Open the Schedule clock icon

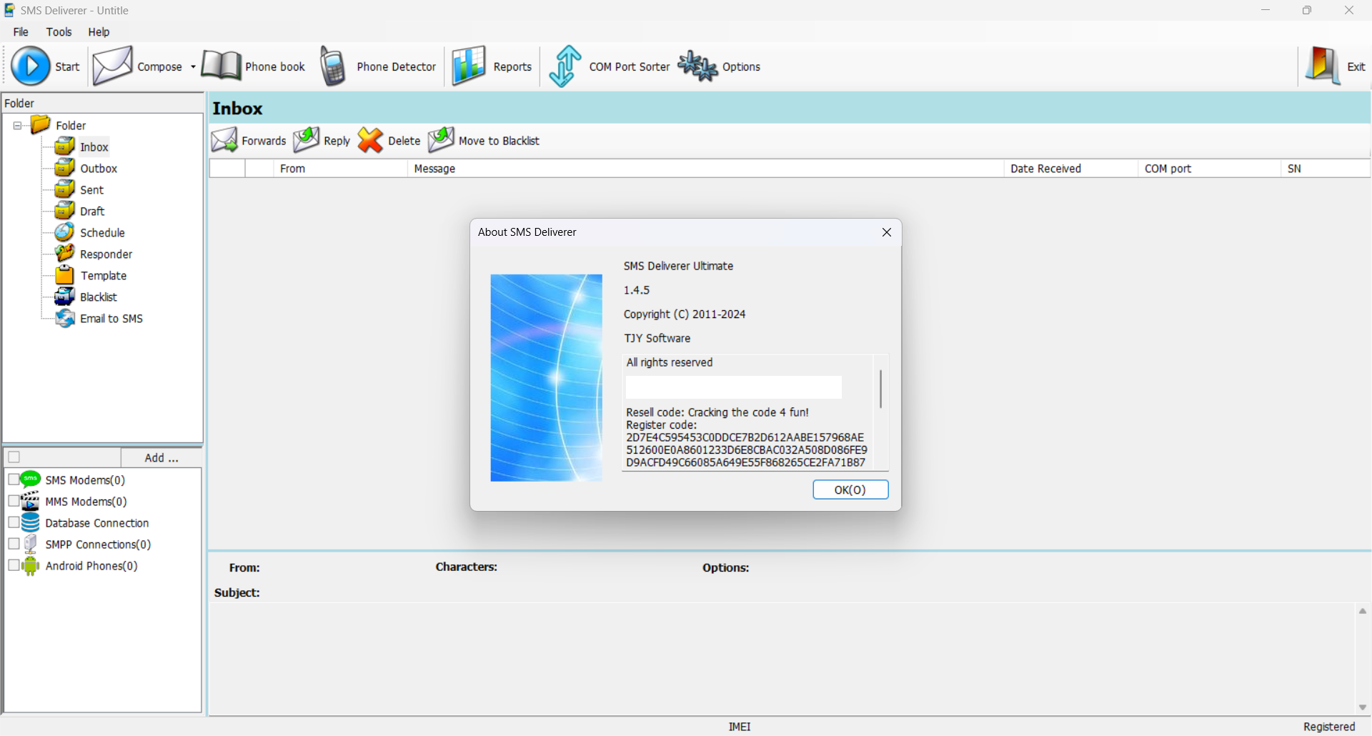tap(65, 232)
